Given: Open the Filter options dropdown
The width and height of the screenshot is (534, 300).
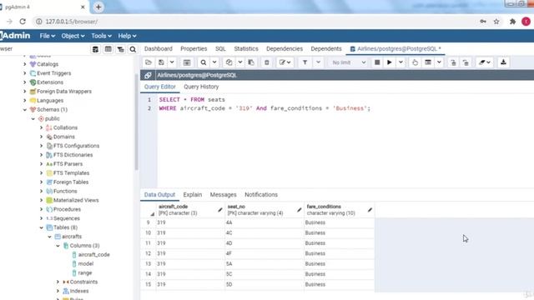Looking at the screenshot, I should pos(318,62).
